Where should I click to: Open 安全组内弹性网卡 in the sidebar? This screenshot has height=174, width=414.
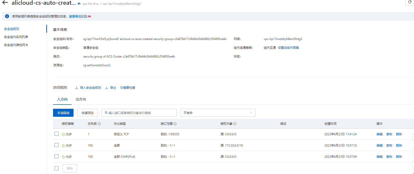[16, 45]
